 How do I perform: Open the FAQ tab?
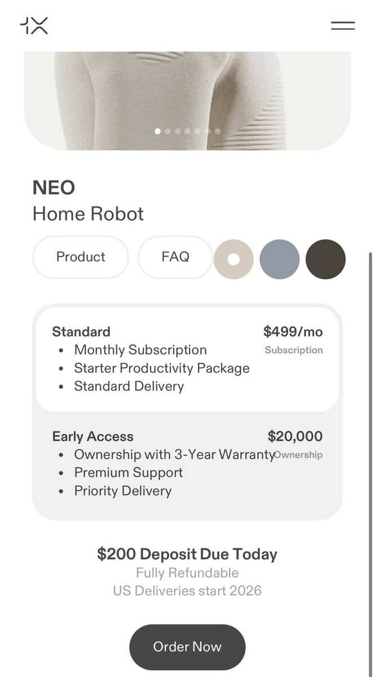[175, 257]
